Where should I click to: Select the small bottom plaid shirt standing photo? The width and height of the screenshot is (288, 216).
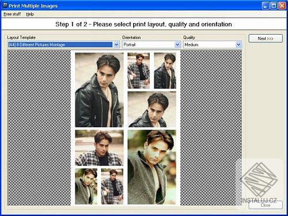tap(112, 187)
